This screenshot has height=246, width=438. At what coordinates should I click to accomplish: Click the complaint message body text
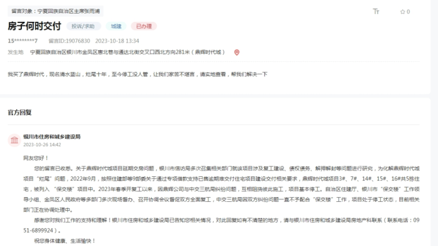click(137, 74)
